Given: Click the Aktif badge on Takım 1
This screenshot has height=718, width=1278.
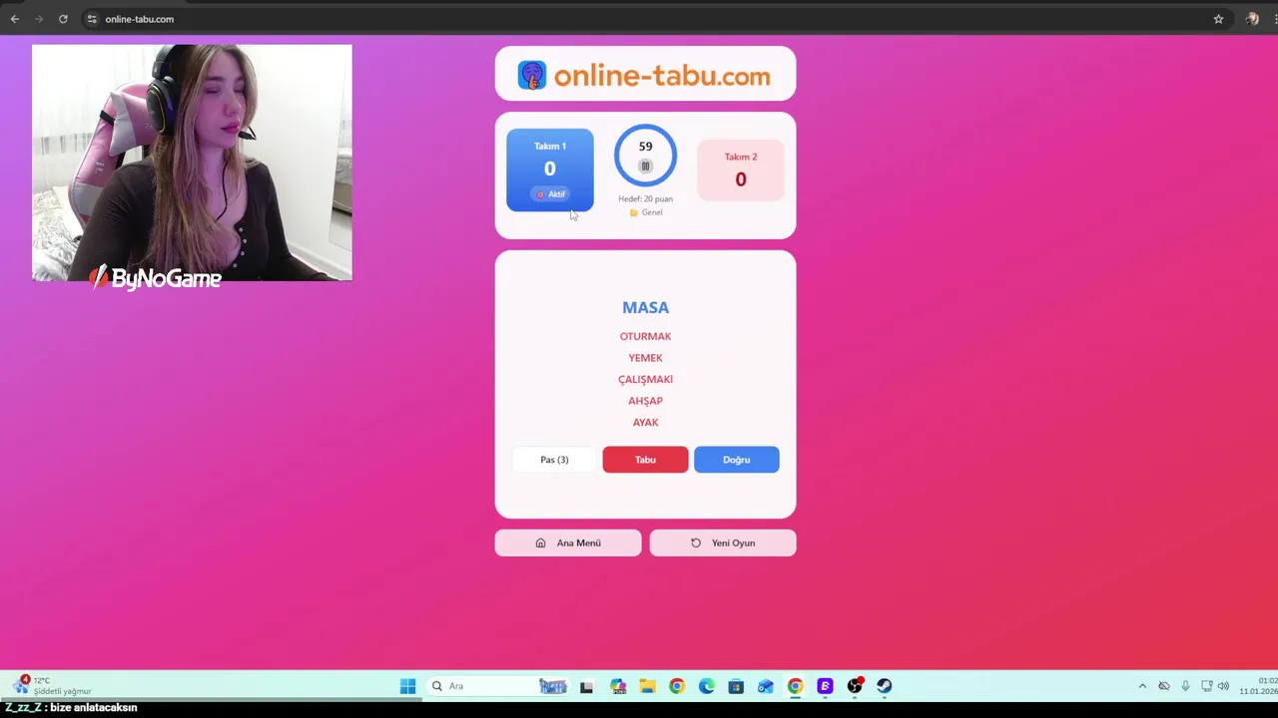Looking at the screenshot, I should point(550,194).
